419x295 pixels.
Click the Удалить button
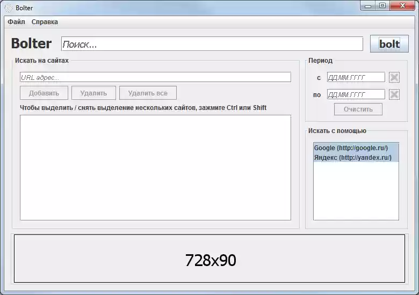tap(93, 93)
